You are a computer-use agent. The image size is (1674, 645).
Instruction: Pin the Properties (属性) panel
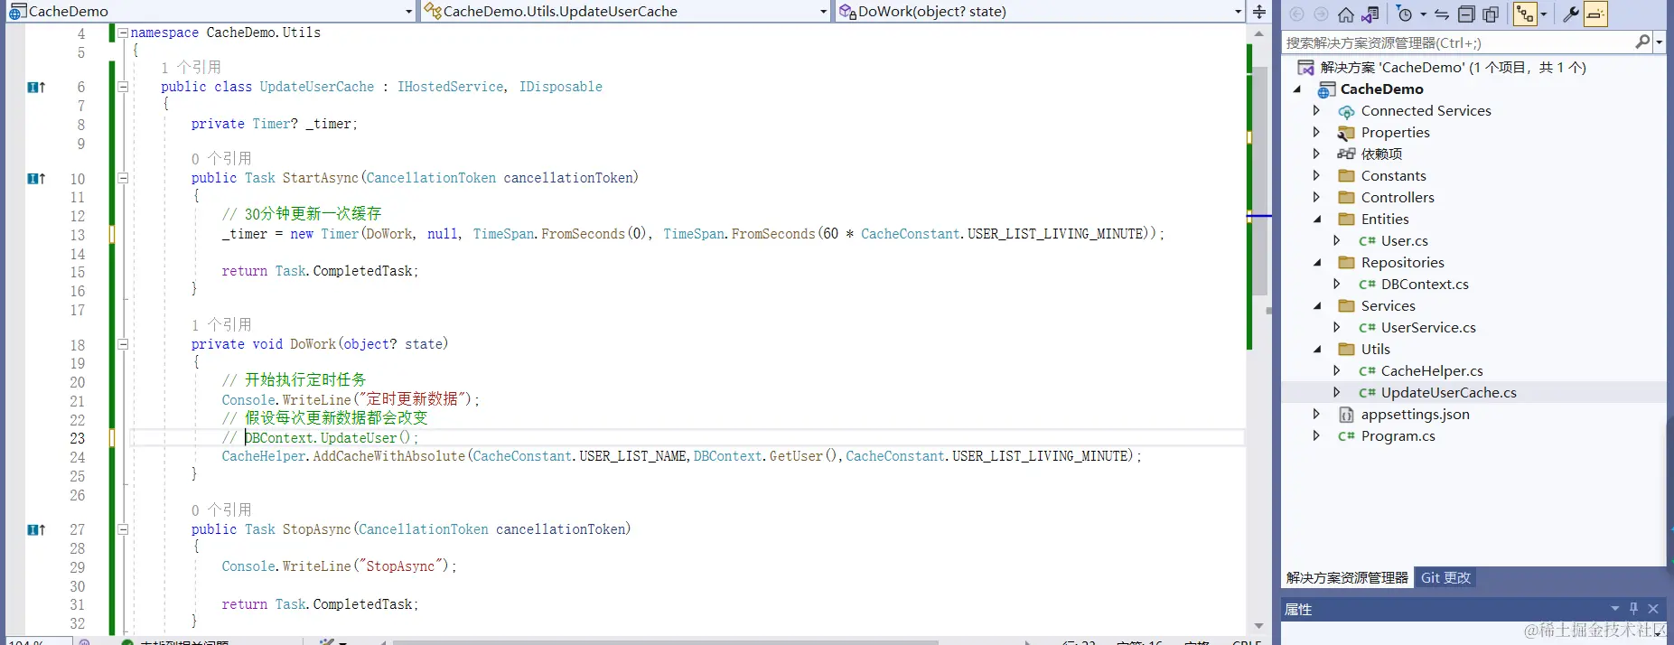1633,609
